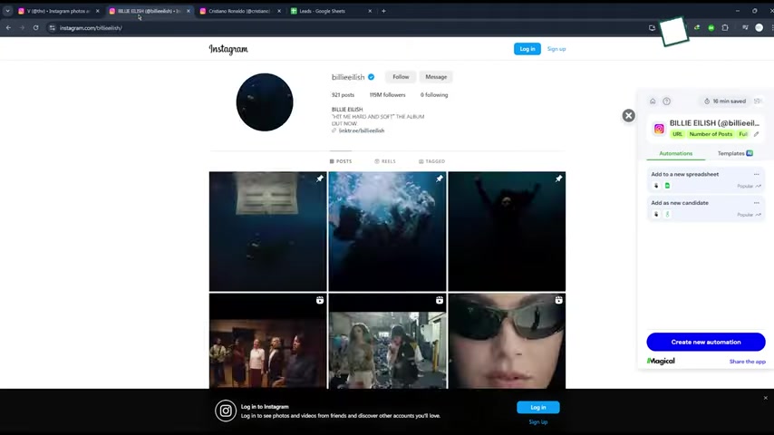Open the Share the app link
This screenshot has height=435, width=774.
[x=748, y=362]
